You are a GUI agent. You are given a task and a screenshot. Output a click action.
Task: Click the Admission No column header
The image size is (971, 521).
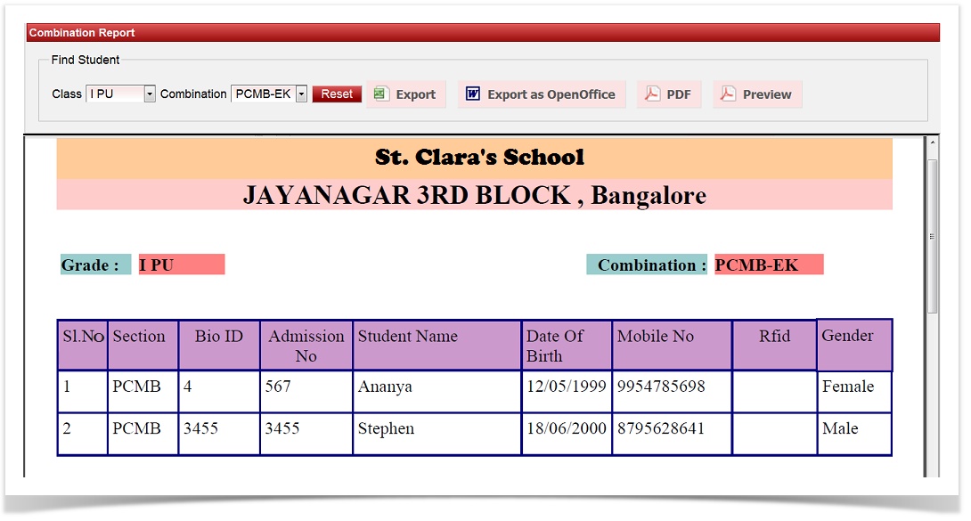[306, 346]
